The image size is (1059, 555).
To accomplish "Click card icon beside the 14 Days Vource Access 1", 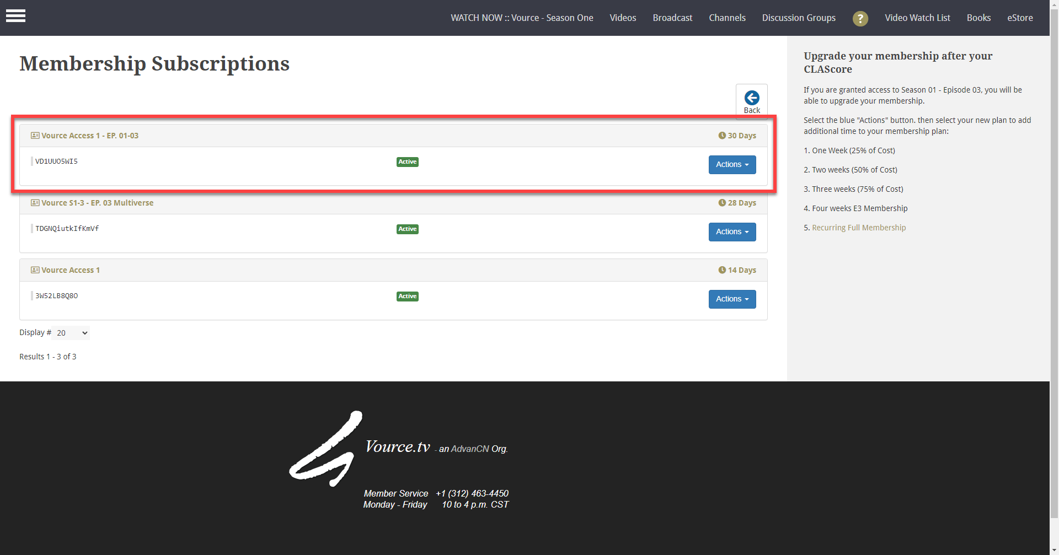I will [35, 270].
